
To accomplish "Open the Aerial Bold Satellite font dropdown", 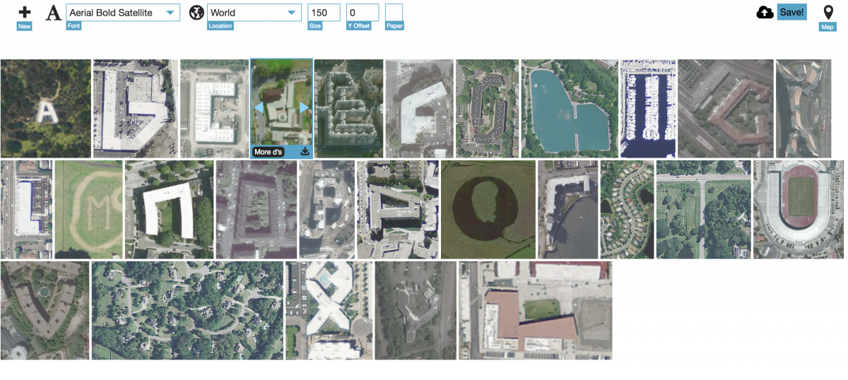I will coord(123,13).
